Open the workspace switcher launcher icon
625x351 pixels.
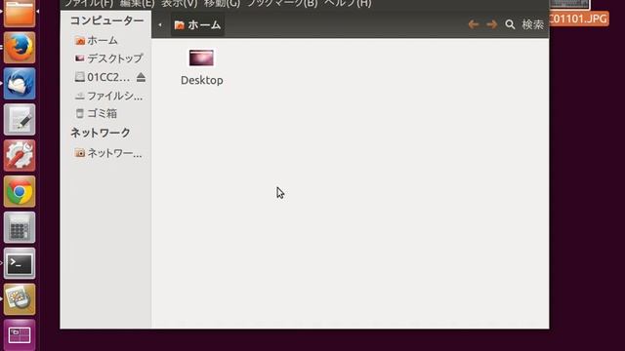click(x=20, y=335)
